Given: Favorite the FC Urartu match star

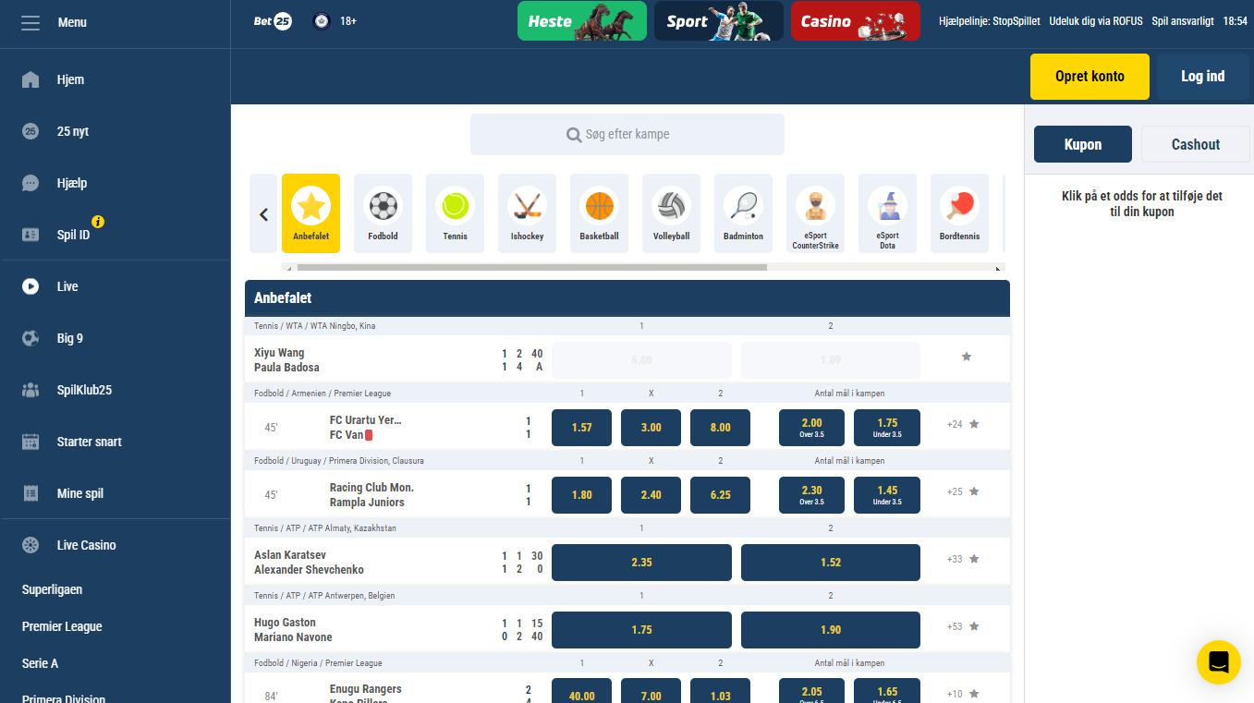Looking at the screenshot, I should (x=974, y=424).
